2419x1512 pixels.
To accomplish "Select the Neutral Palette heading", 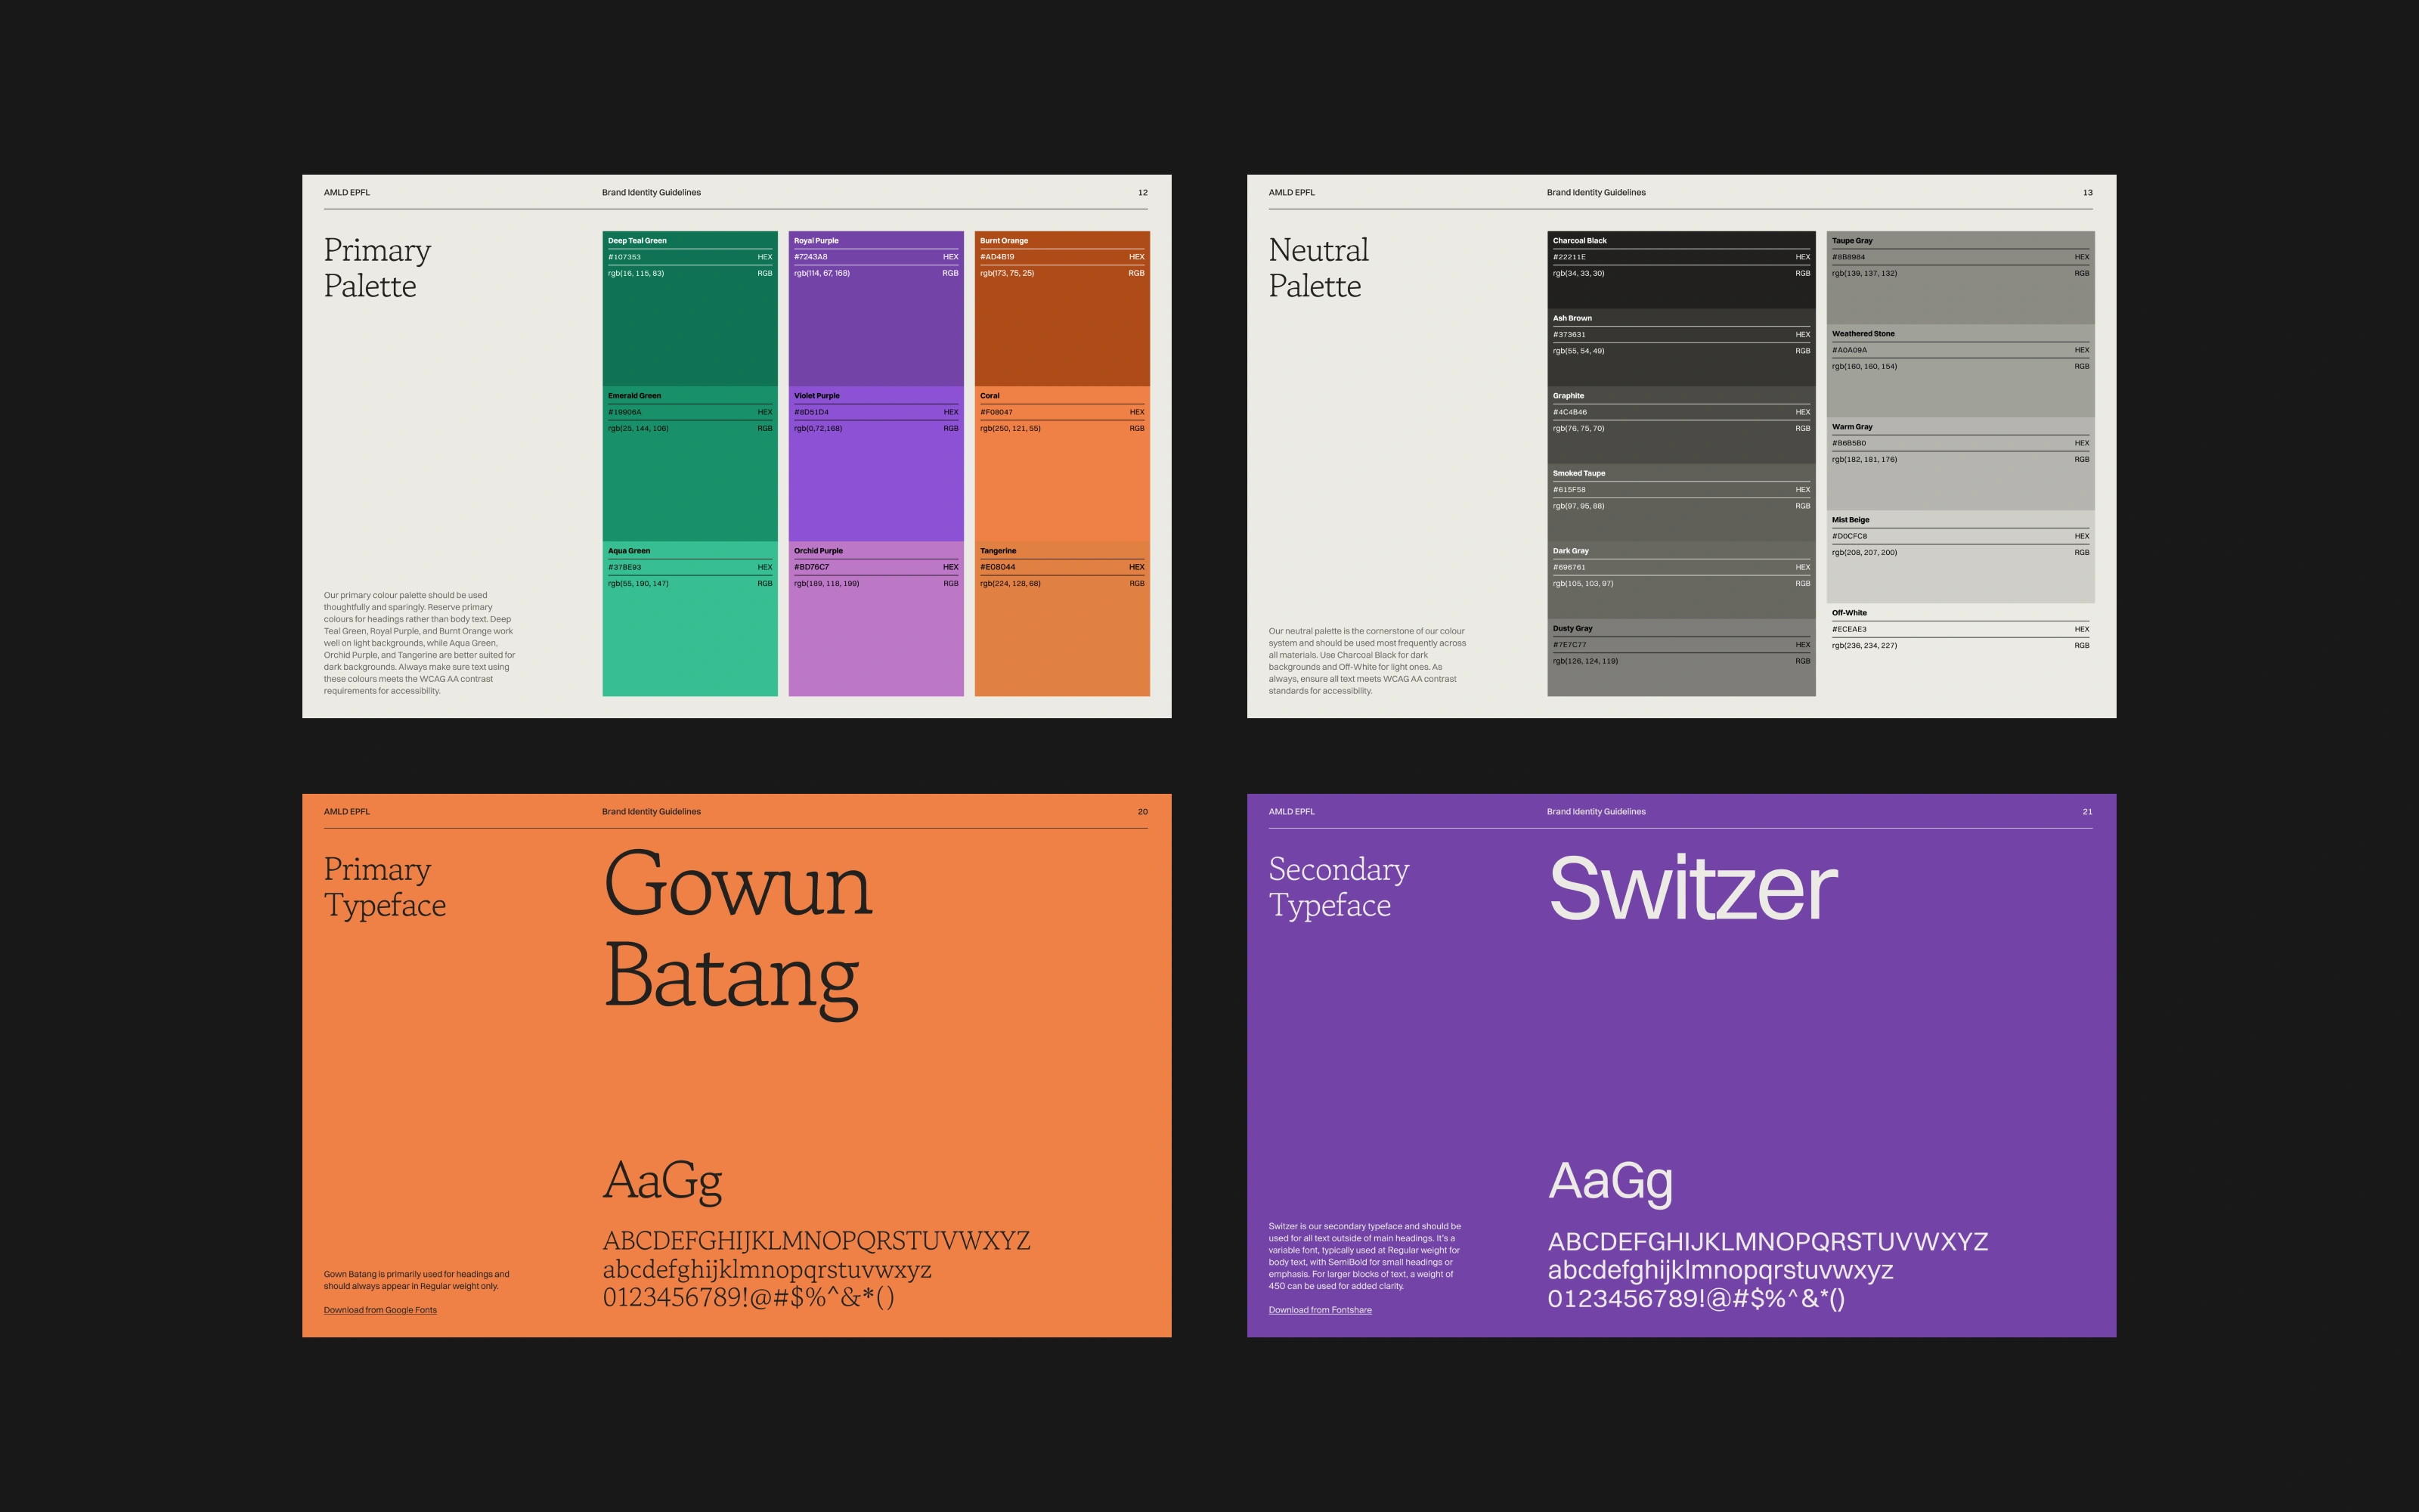I will (x=1318, y=267).
